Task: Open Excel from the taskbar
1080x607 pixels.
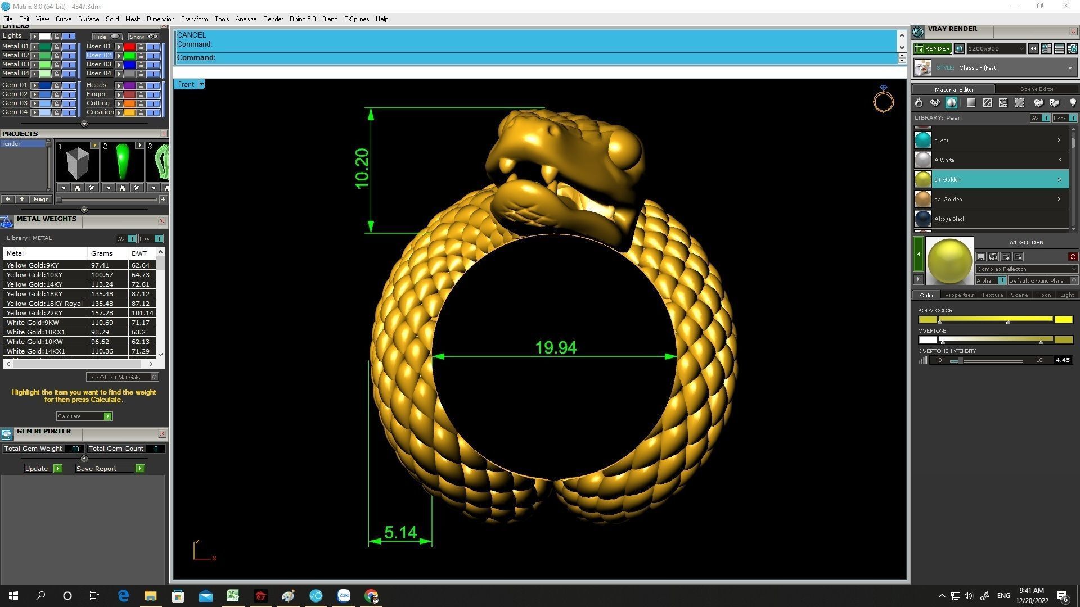Action: tap(233, 596)
